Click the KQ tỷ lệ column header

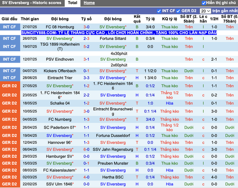click(x=169, y=19)
